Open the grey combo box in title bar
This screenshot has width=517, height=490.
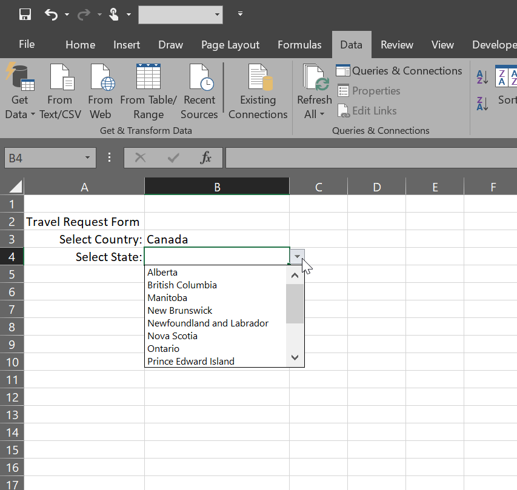click(x=181, y=15)
